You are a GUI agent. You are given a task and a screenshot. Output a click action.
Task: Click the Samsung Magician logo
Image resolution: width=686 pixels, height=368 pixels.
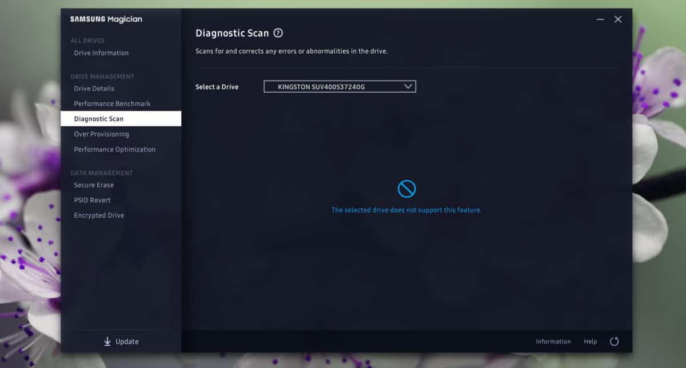coord(106,19)
